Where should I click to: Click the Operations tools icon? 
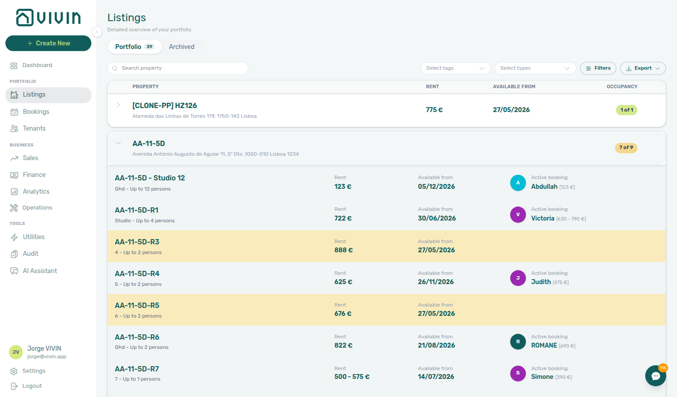[x=14, y=208]
